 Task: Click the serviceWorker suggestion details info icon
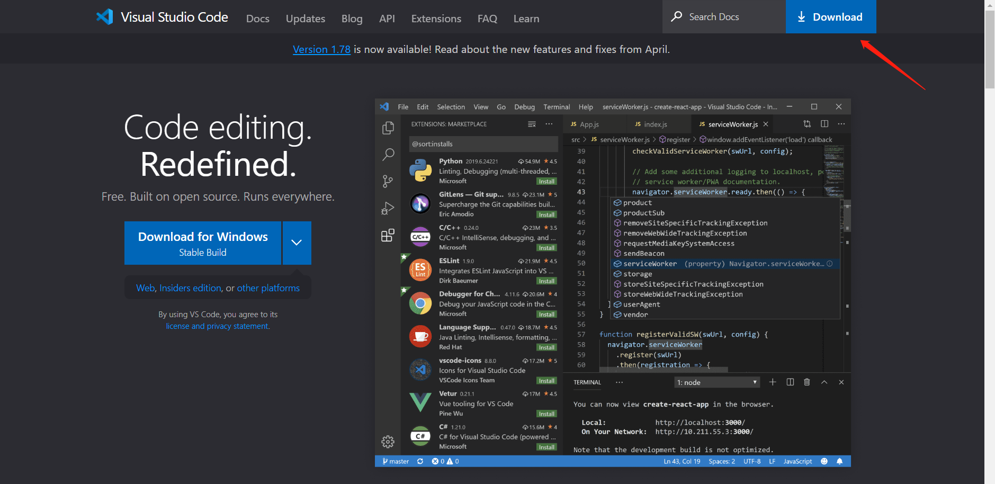[x=830, y=264]
